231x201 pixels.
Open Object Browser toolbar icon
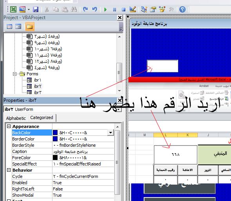tap(162, 9)
